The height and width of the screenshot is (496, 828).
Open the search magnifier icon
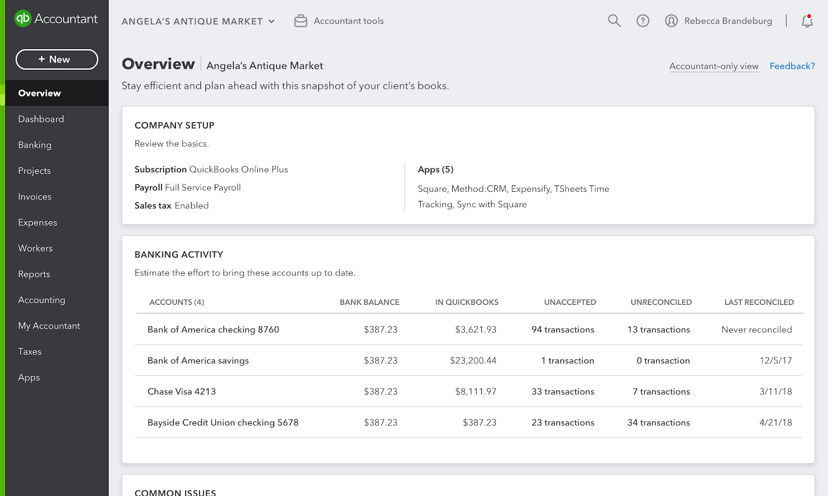click(x=614, y=21)
